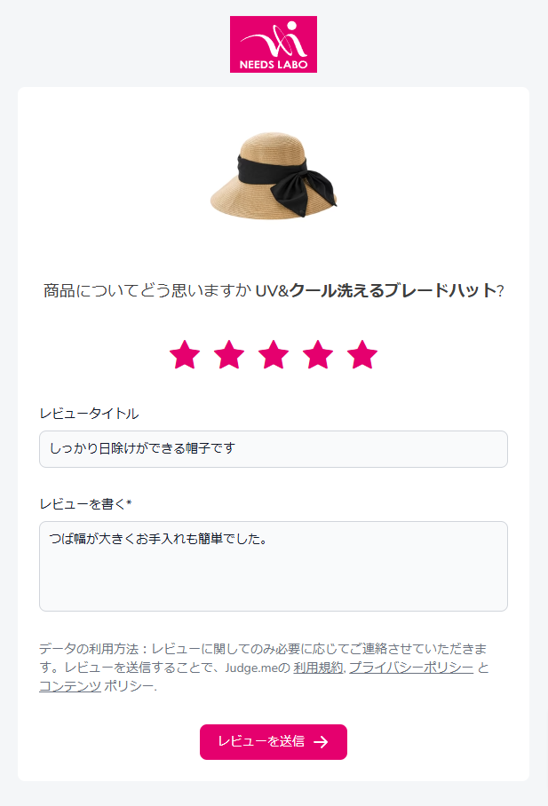
Task: Focus the レビュータイトル input field
Action: click(x=273, y=448)
